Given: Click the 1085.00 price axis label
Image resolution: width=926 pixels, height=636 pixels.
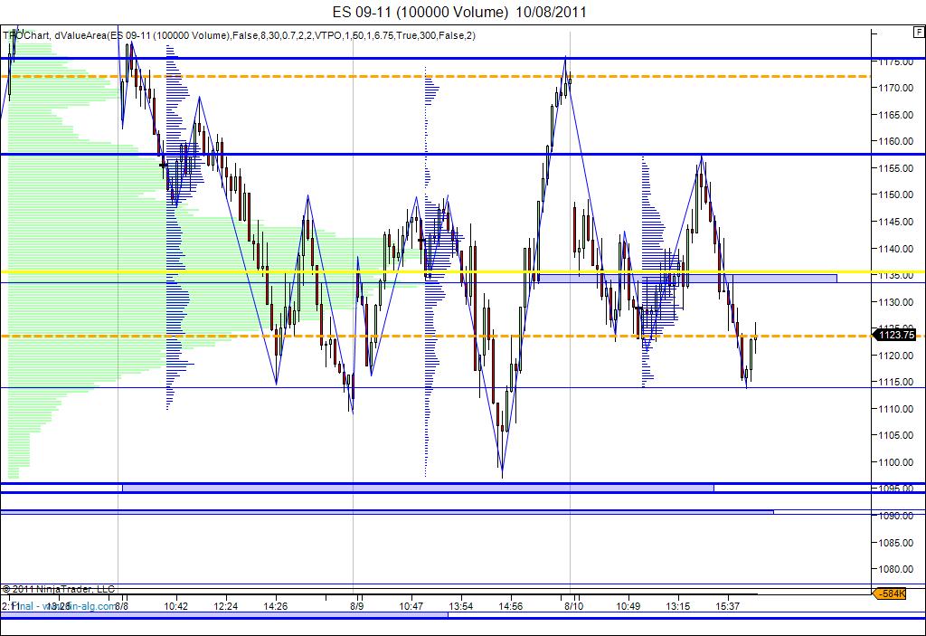Looking at the screenshot, I should (896, 543).
